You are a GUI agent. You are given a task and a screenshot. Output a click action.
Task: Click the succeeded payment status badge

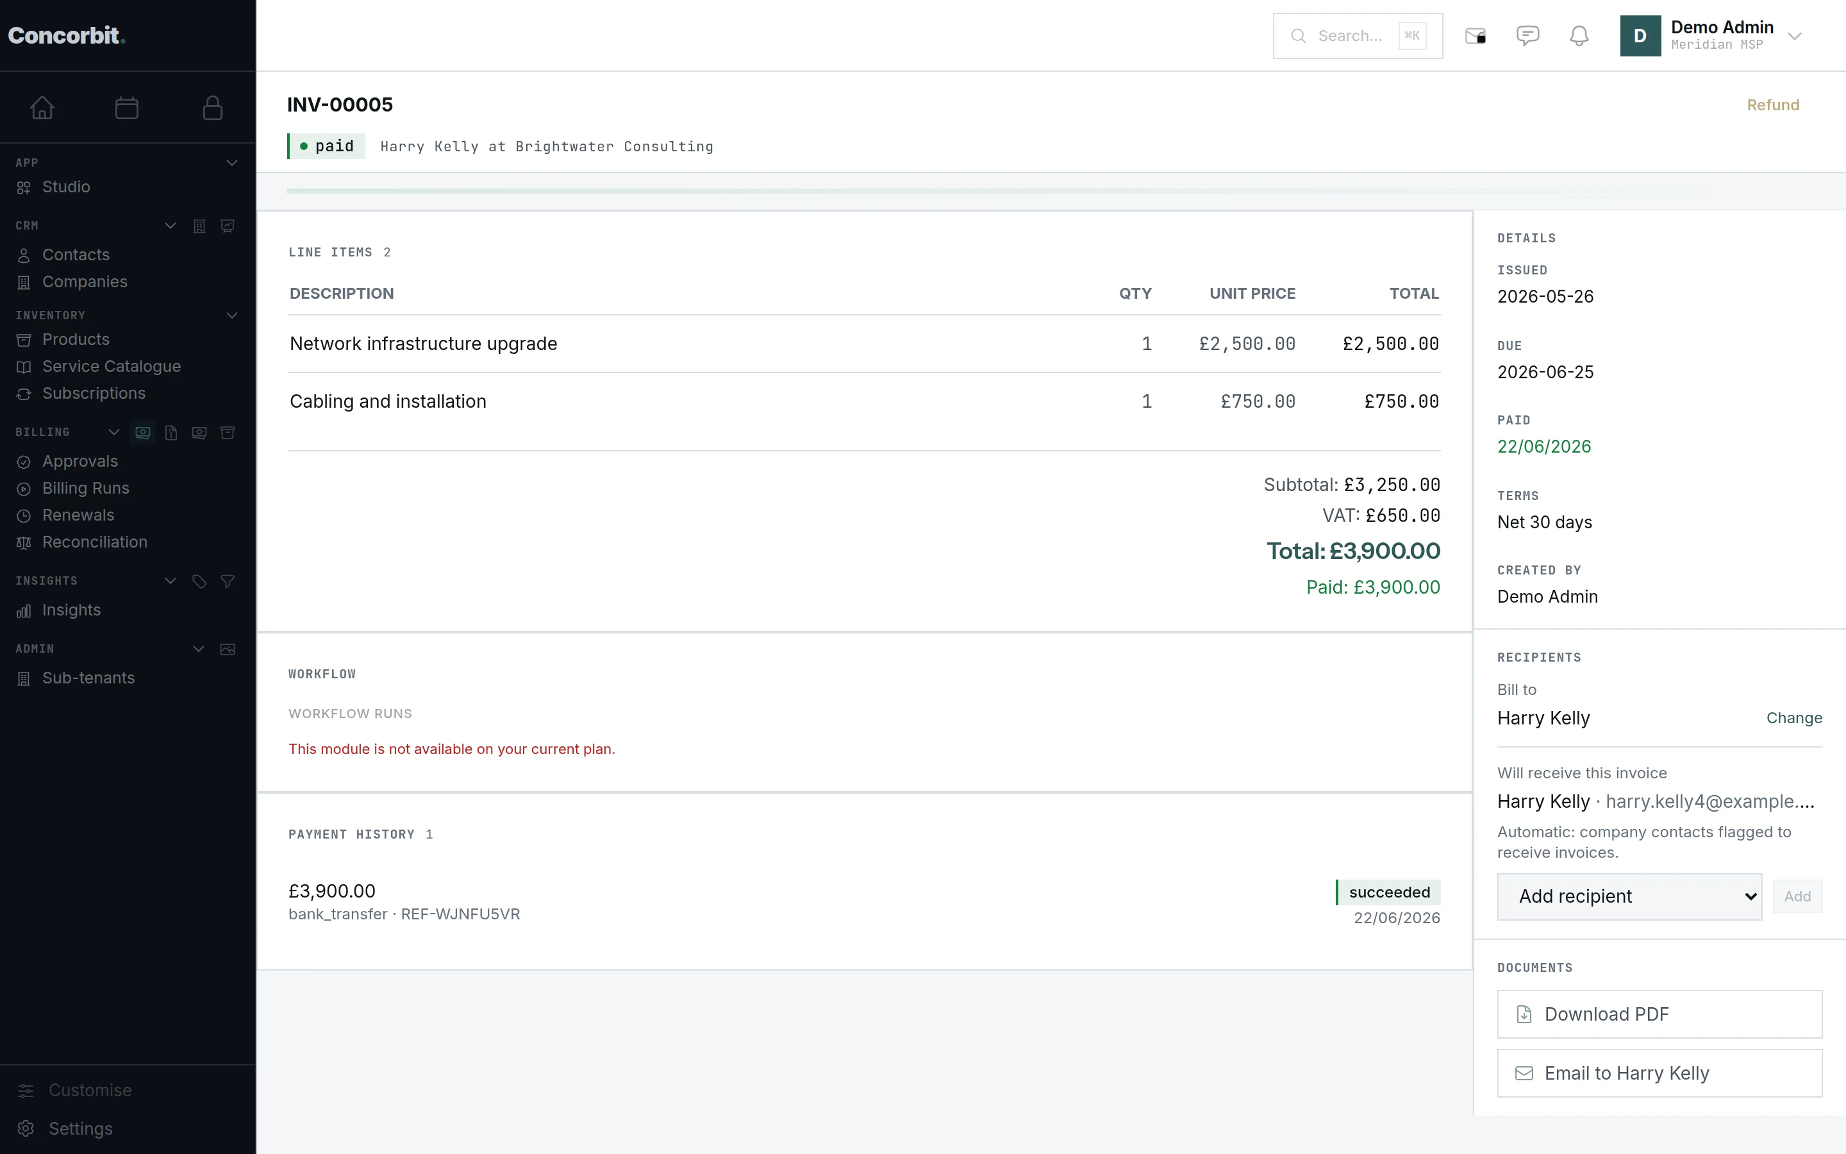point(1388,892)
